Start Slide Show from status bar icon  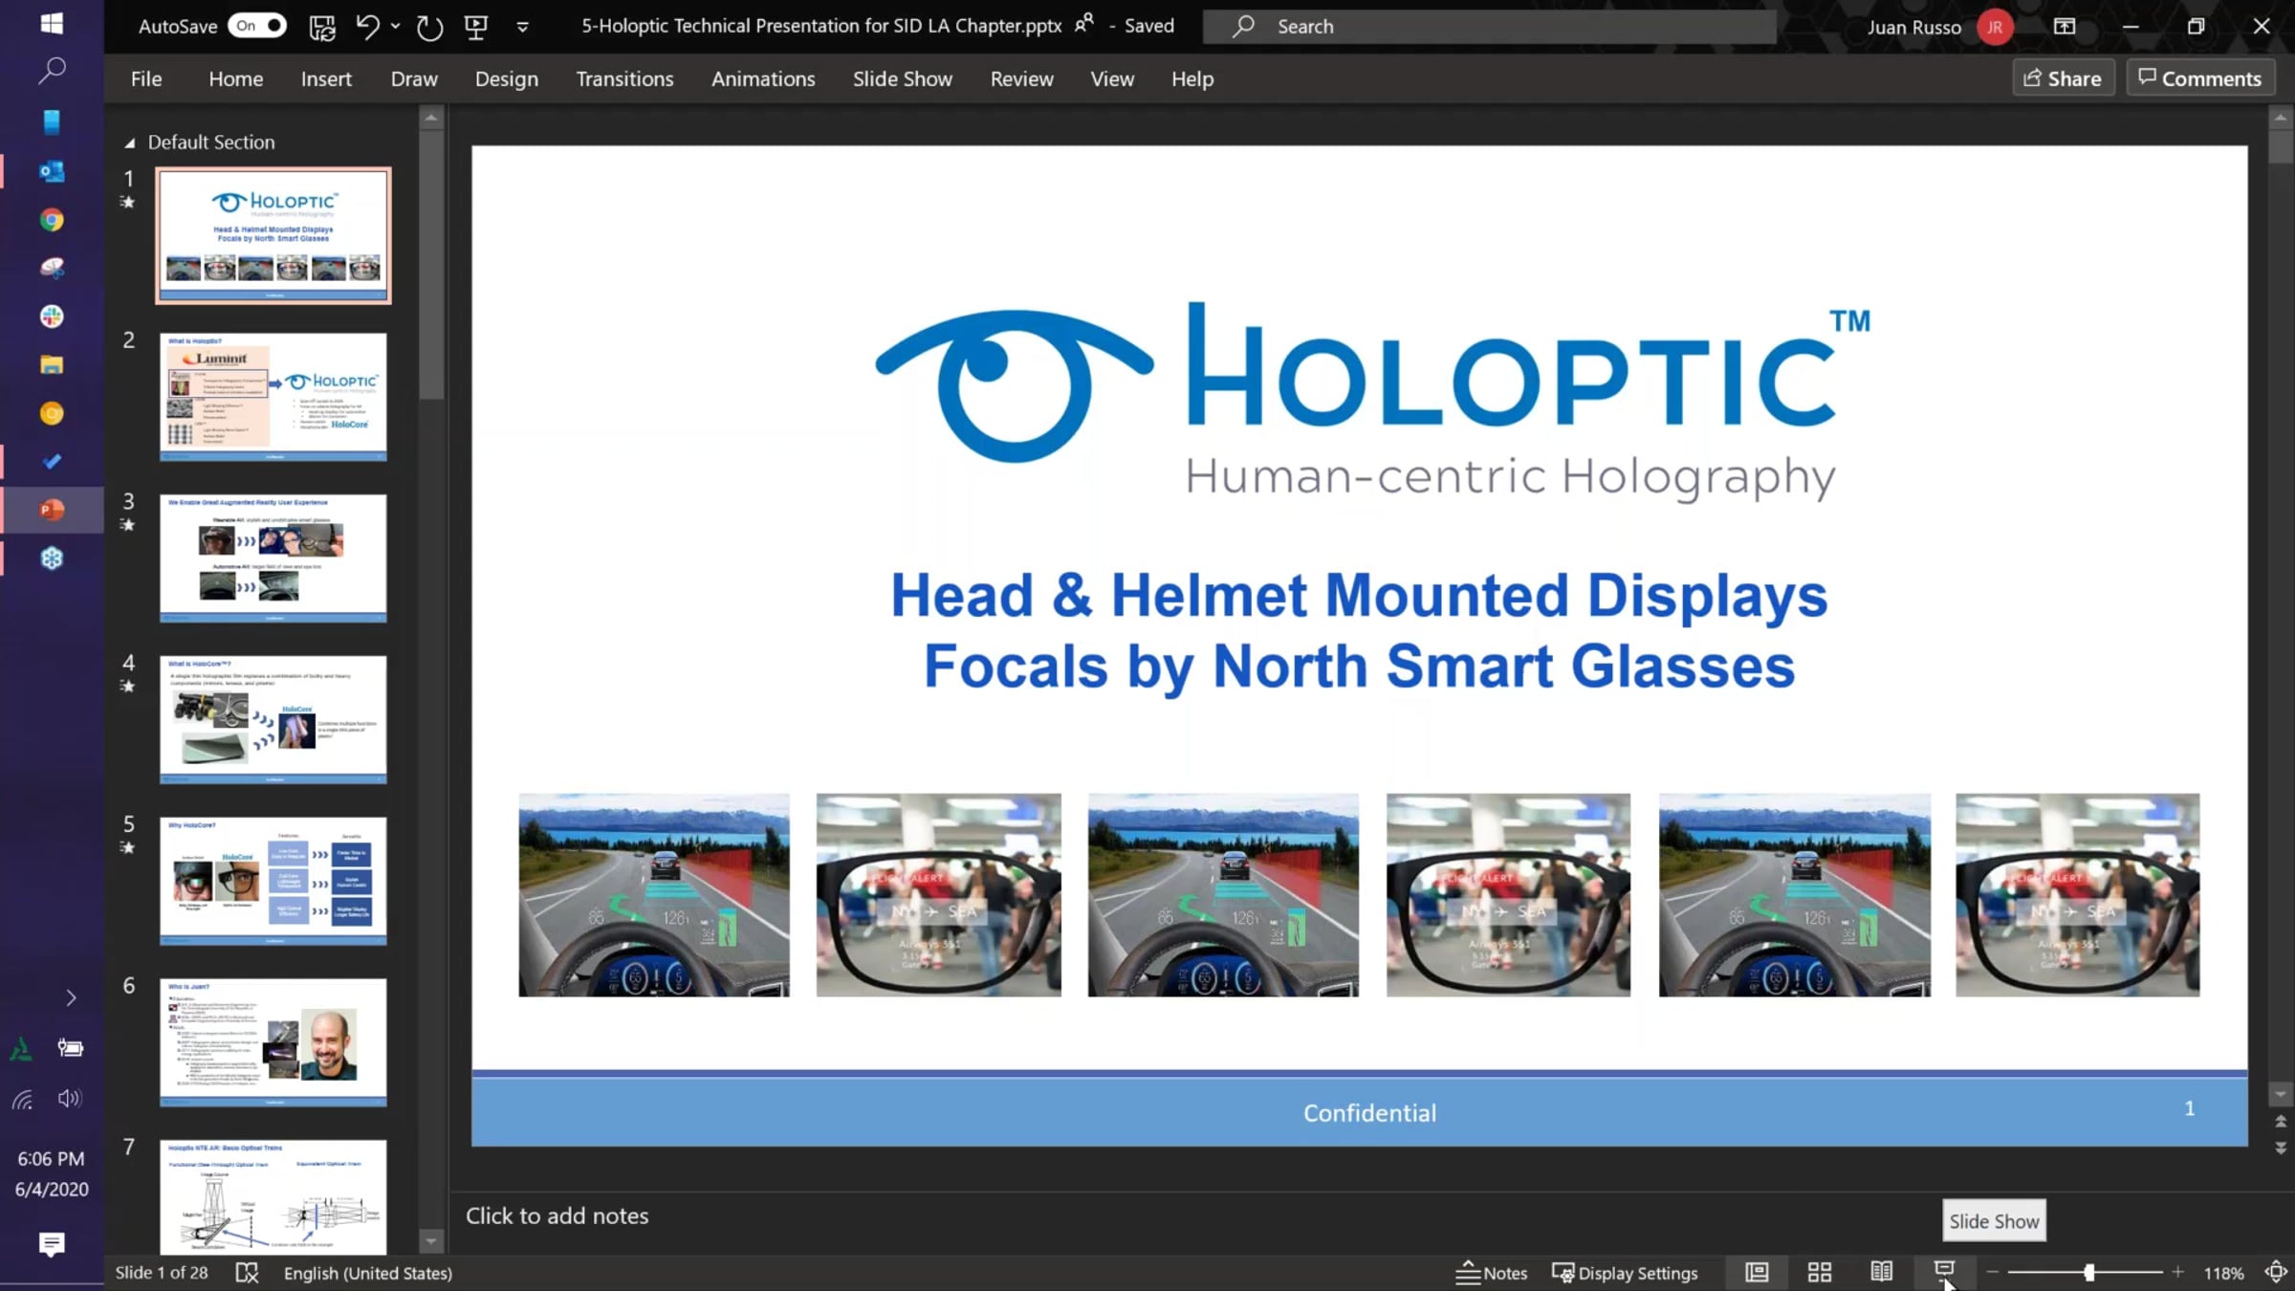[x=1944, y=1270]
